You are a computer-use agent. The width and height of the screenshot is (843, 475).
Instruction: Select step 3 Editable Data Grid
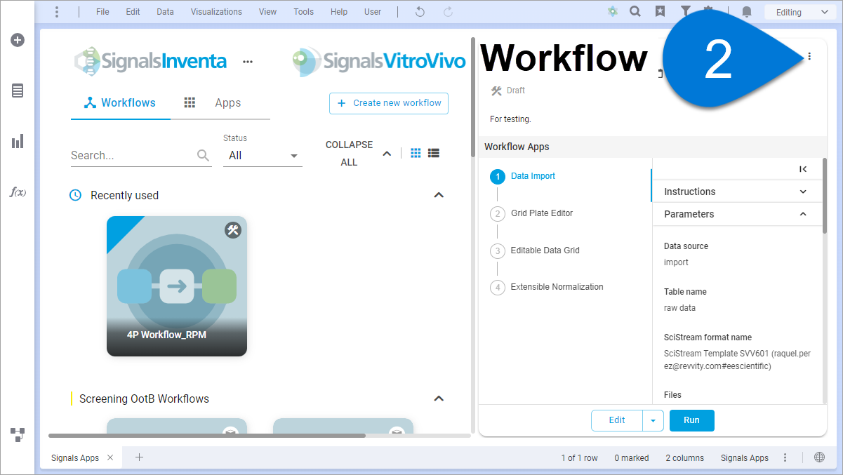(535, 250)
